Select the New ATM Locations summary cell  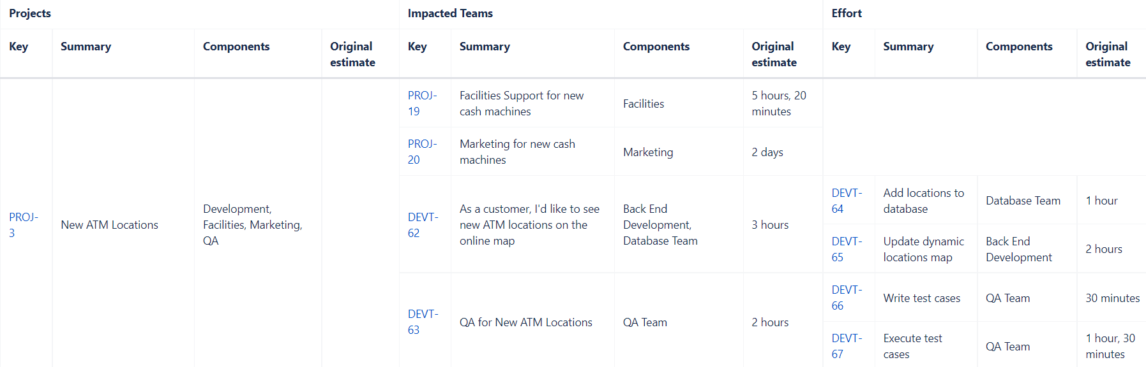pyautogui.click(x=109, y=225)
